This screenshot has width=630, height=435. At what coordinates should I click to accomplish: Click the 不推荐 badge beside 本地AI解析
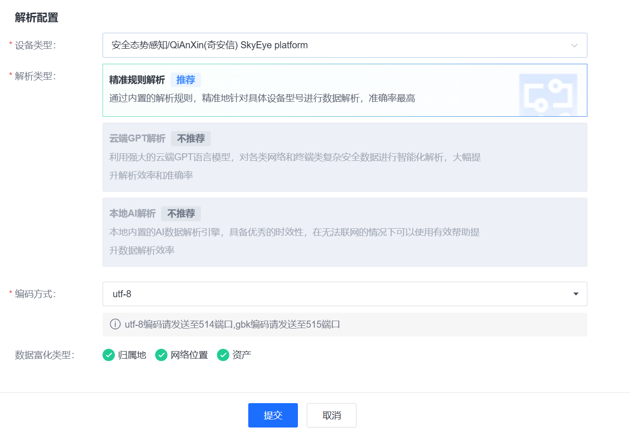click(181, 214)
